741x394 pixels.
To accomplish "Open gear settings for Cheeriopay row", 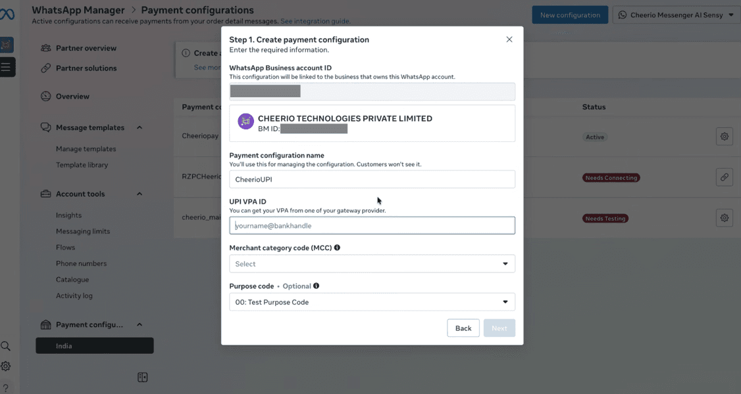I will pos(724,137).
